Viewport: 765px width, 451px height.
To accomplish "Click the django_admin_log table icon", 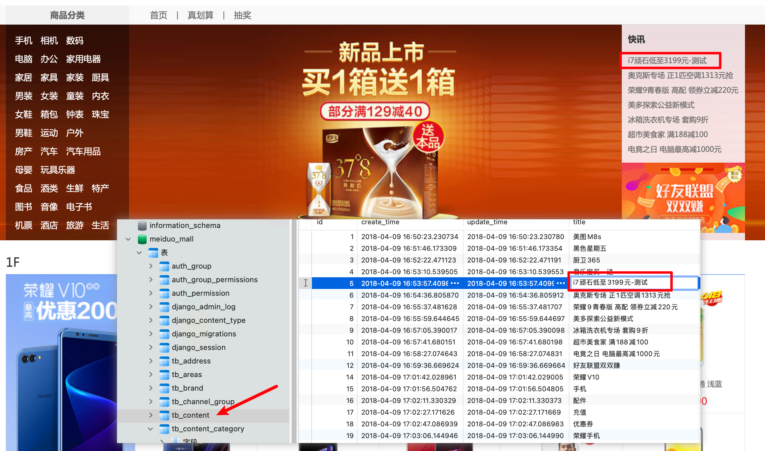I will [164, 307].
